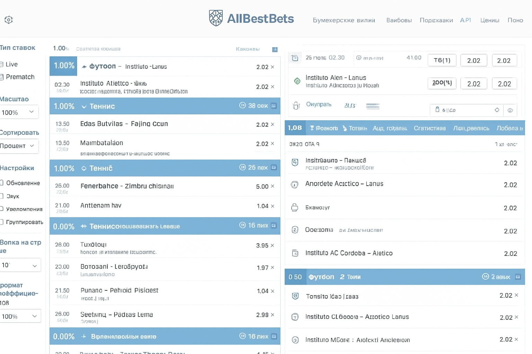Click the cloud icon right of 6||со field
Screen dimensions: 532x354
(x=510, y=110)
